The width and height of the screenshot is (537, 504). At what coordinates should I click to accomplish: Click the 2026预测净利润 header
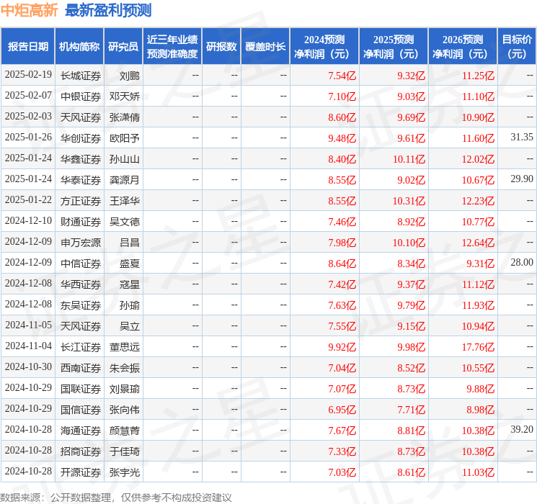(462, 47)
